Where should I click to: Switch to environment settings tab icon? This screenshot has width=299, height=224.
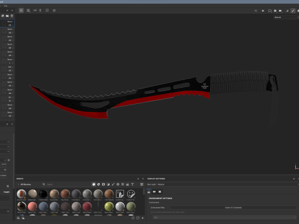(x=149, y=192)
